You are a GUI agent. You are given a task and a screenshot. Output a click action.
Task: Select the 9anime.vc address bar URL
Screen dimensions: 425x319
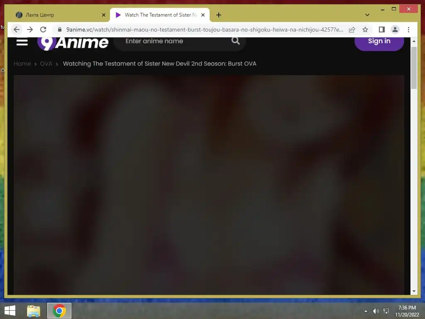[205, 29]
